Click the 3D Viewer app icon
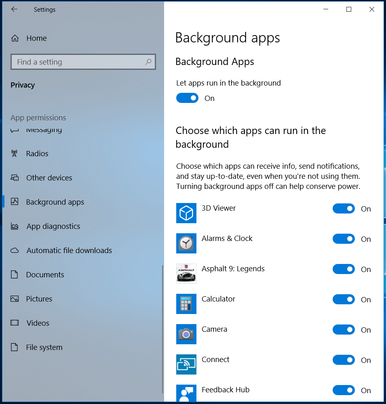Viewport: 386px width, 404px height. (x=186, y=213)
